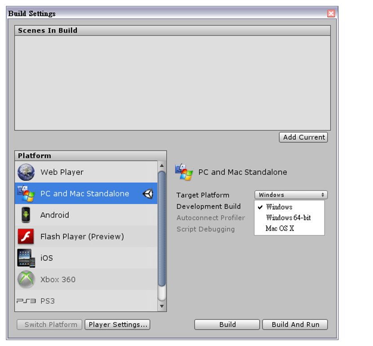Close the Build Settings window
The height and width of the screenshot is (346, 373).
[x=331, y=13]
